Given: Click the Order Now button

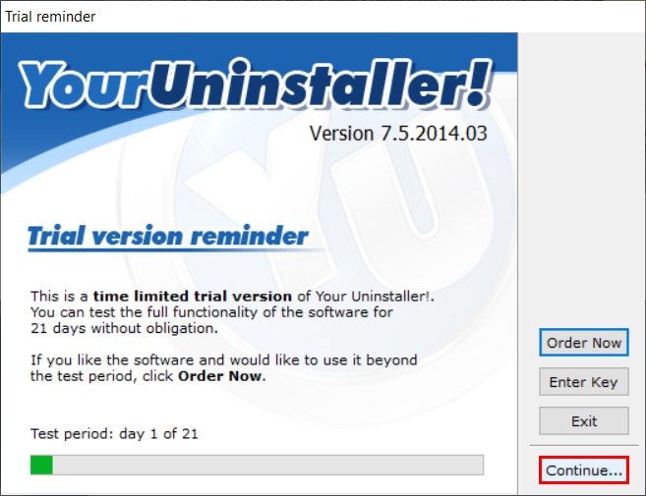Looking at the screenshot, I should click(584, 342).
